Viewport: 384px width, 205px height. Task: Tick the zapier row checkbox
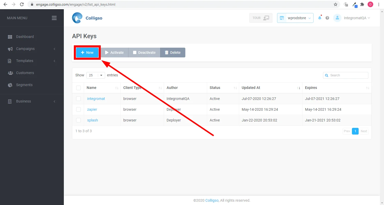78,109
